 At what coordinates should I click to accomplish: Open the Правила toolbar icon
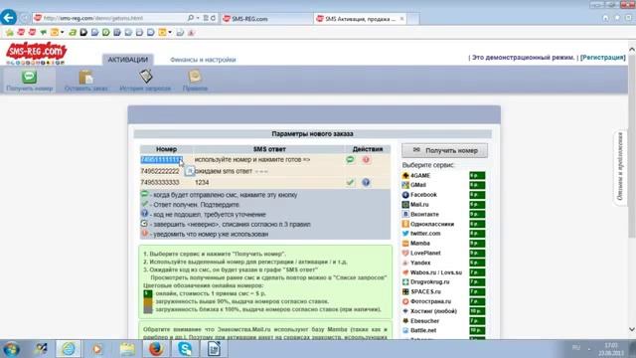[195, 81]
